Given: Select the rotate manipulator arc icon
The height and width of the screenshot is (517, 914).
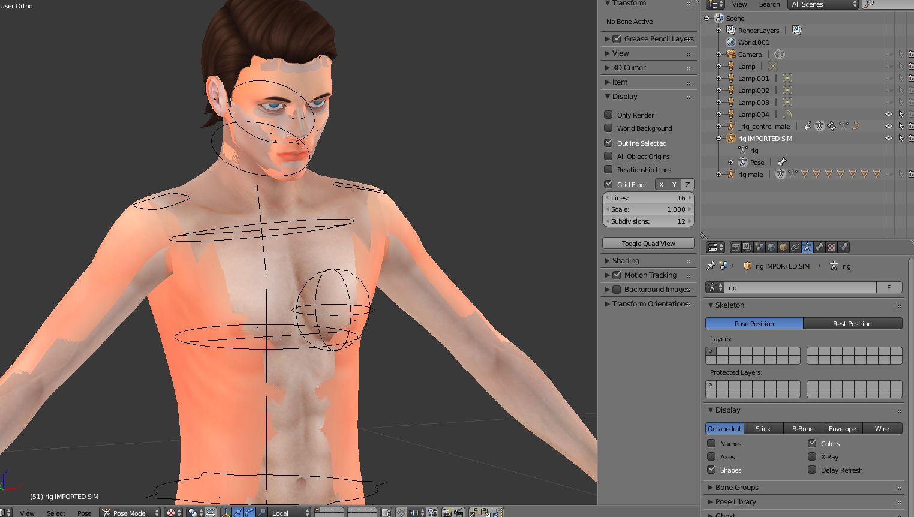Looking at the screenshot, I should click(x=249, y=513).
